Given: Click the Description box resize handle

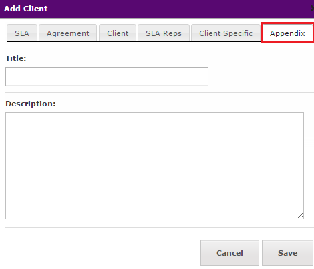Looking at the screenshot, I should [x=300, y=215].
